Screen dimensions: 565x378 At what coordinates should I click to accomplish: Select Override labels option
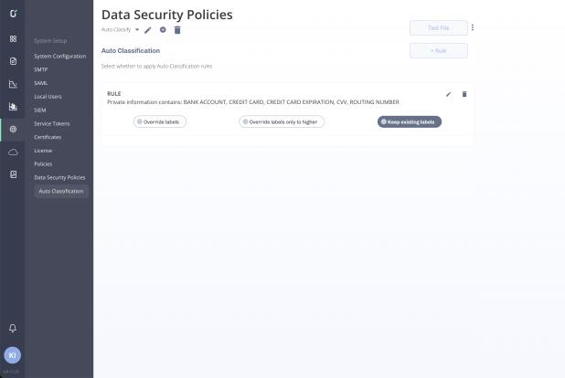point(160,122)
